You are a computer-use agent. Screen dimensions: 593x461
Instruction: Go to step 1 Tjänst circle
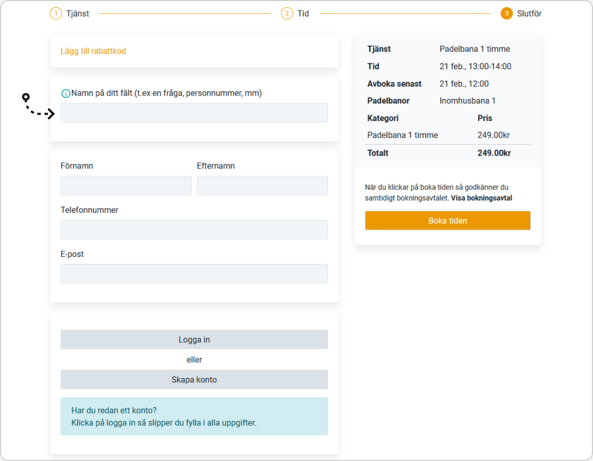(56, 14)
